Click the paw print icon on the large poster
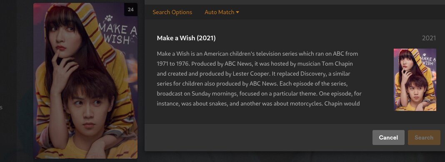 109,19
